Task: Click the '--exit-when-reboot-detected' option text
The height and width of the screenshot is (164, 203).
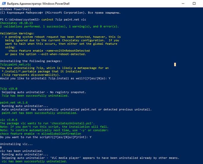Action: pyautogui.click(x=62, y=54)
